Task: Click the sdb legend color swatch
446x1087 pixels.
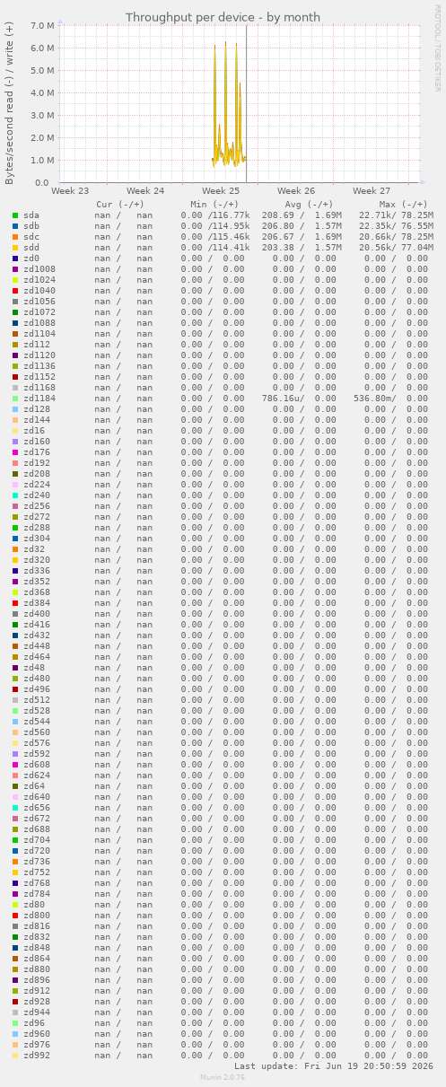Action: [15, 226]
